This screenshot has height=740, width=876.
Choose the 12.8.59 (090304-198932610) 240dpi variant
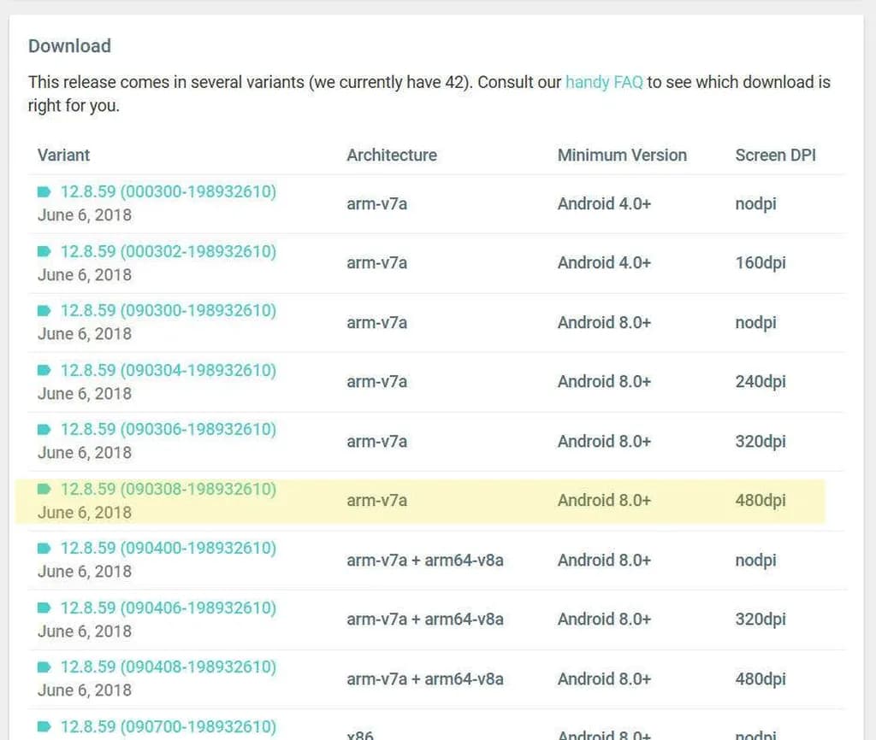[x=168, y=371]
